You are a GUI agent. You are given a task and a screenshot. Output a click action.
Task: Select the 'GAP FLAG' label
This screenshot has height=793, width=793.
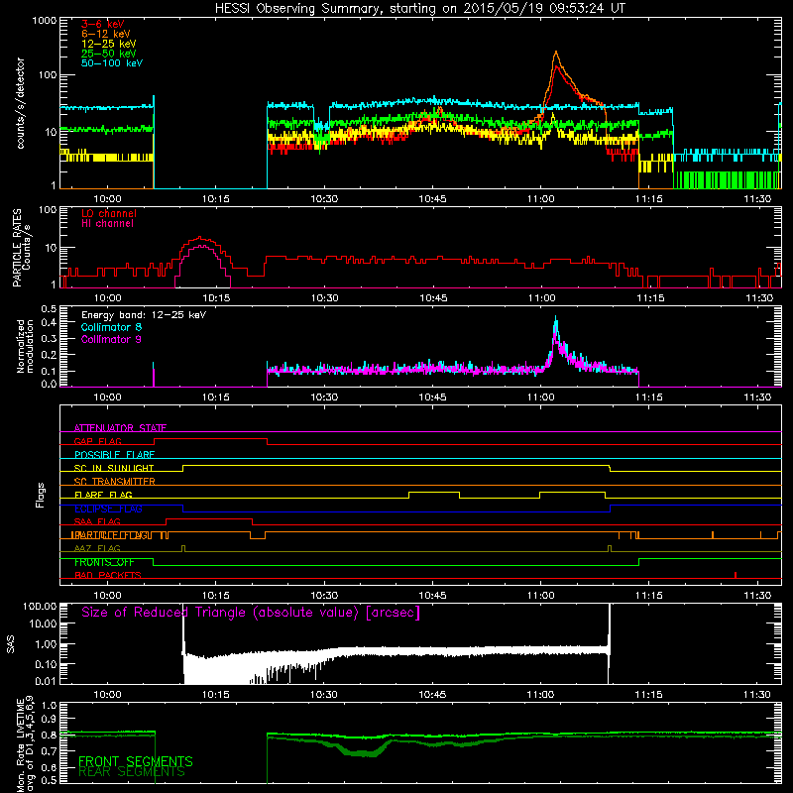tap(97, 441)
